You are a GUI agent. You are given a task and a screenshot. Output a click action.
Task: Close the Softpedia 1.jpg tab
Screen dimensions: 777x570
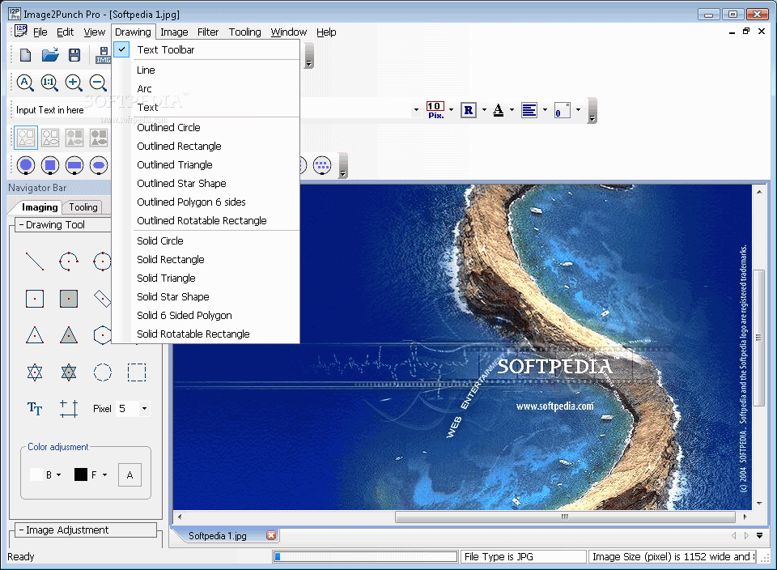(271, 535)
